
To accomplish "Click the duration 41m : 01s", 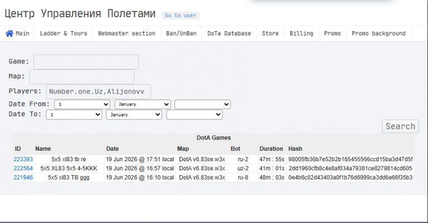I will (x=272, y=169).
